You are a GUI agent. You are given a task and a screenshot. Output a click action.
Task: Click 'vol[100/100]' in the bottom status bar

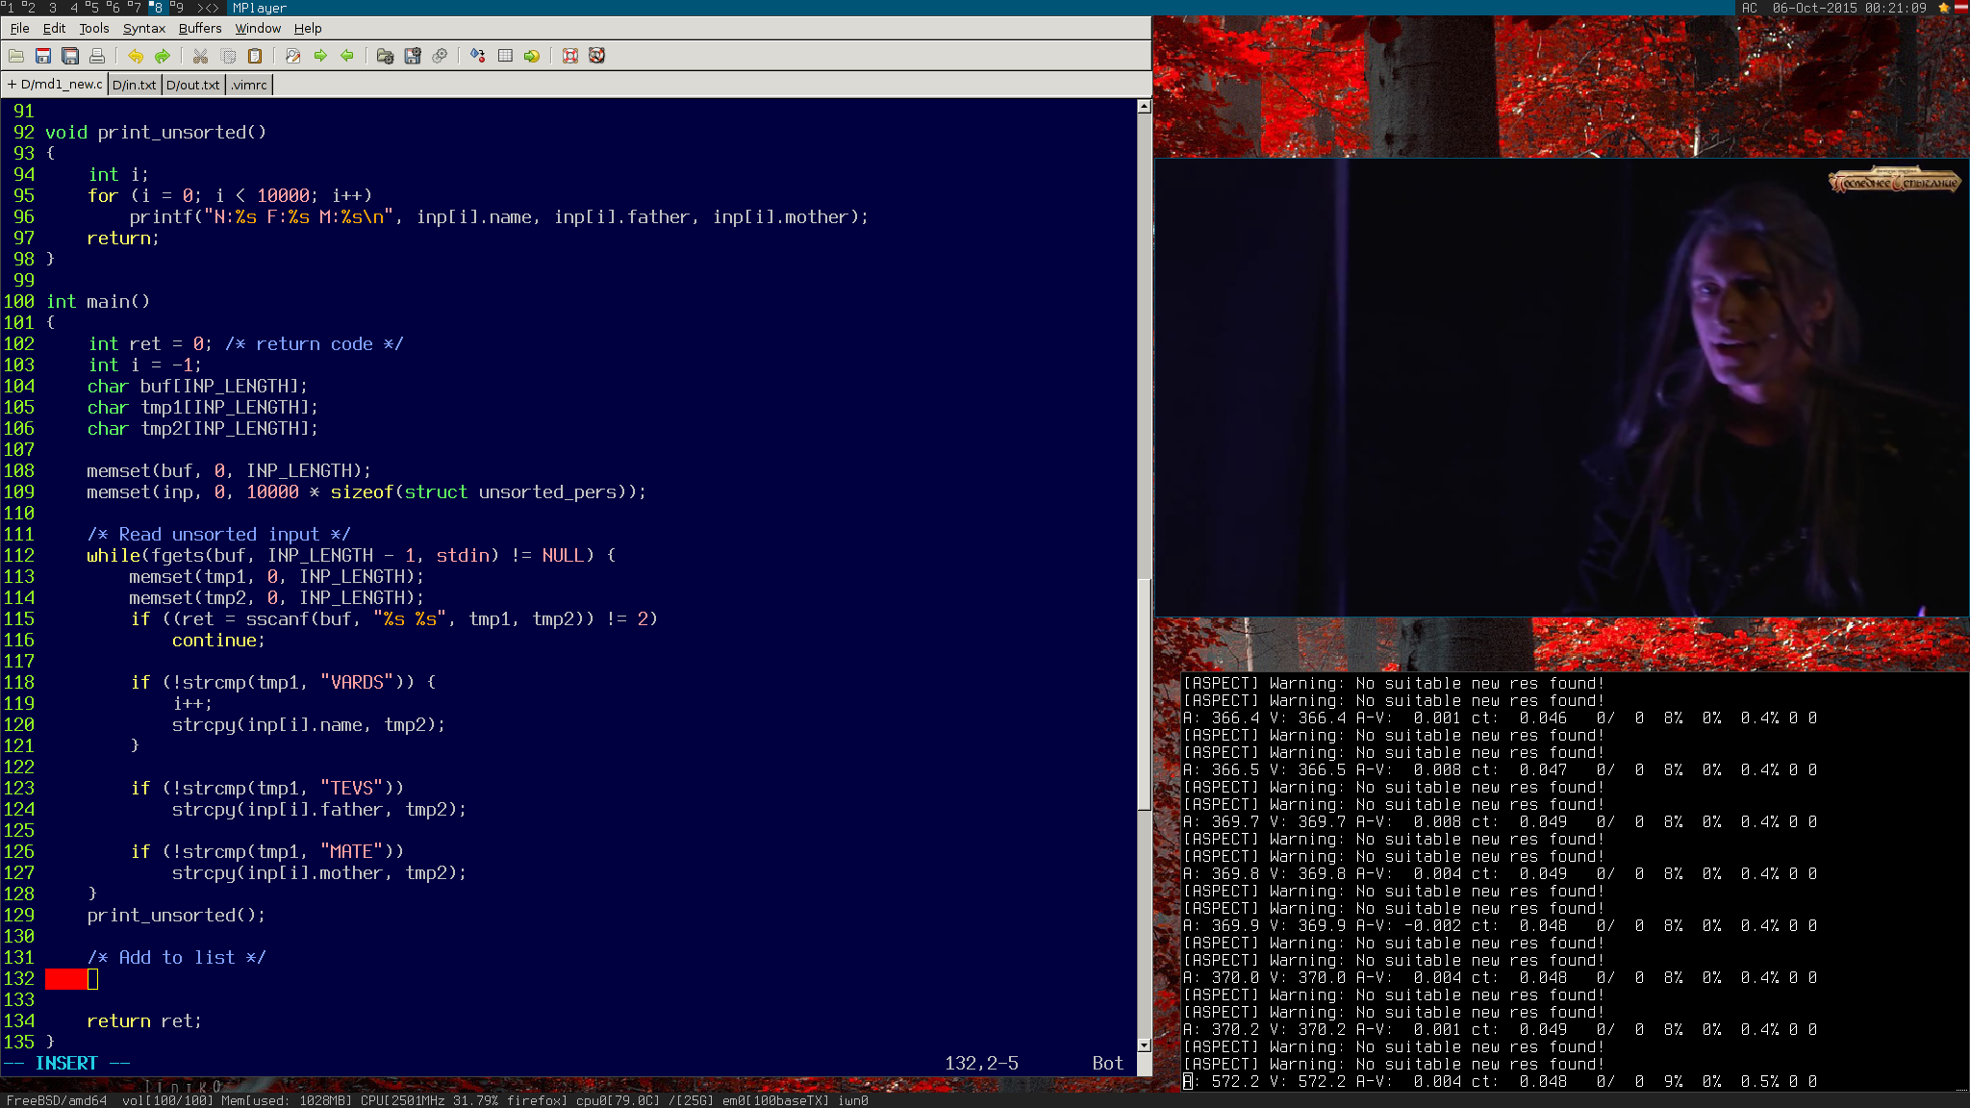[x=167, y=1100]
